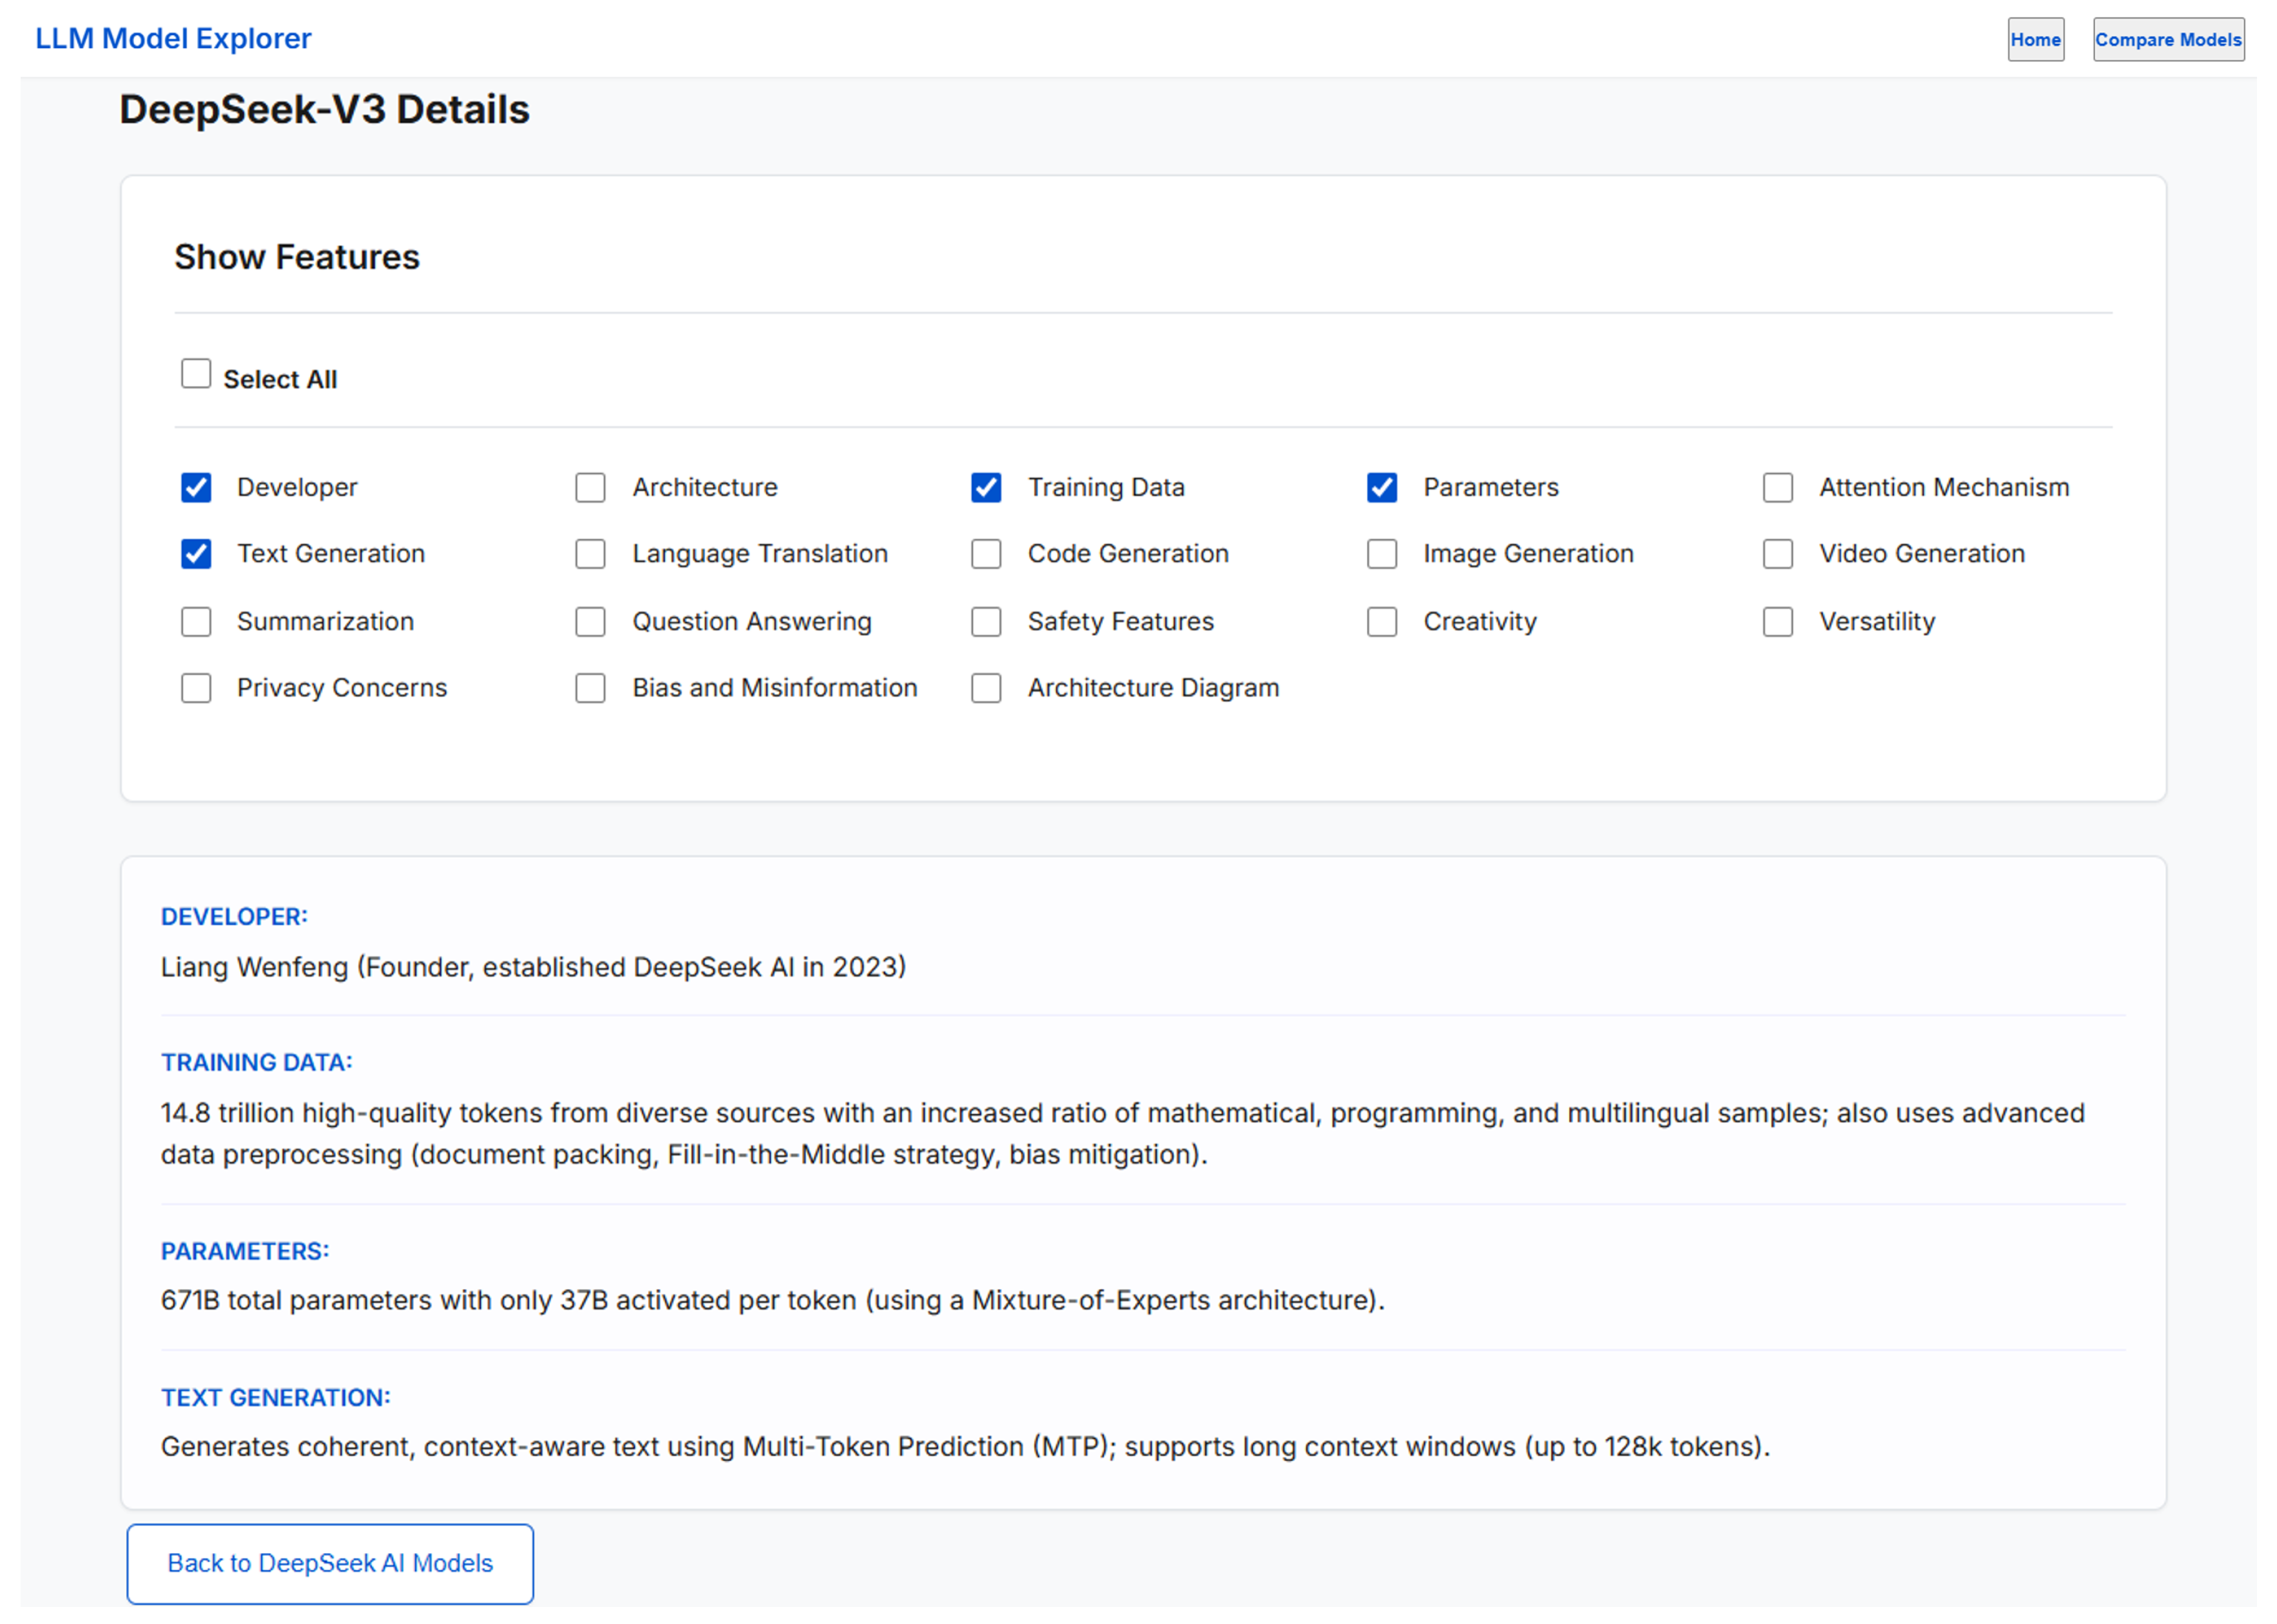The width and height of the screenshot is (2277, 1624).
Task: Enable the Select All checkbox
Action: pyautogui.click(x=196, y=373)
